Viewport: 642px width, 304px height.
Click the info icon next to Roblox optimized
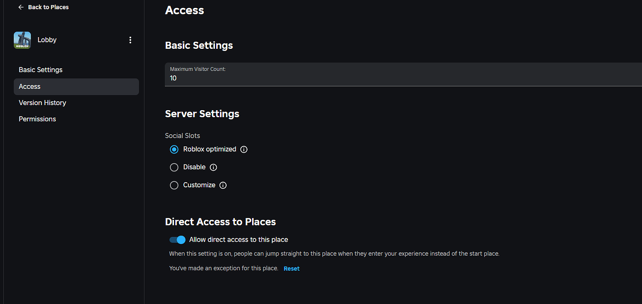click(x=244, y=149)
